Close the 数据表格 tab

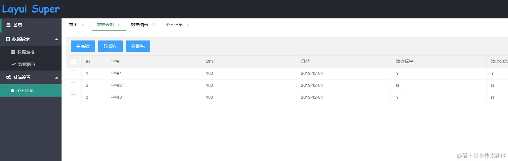coord(119,25)
